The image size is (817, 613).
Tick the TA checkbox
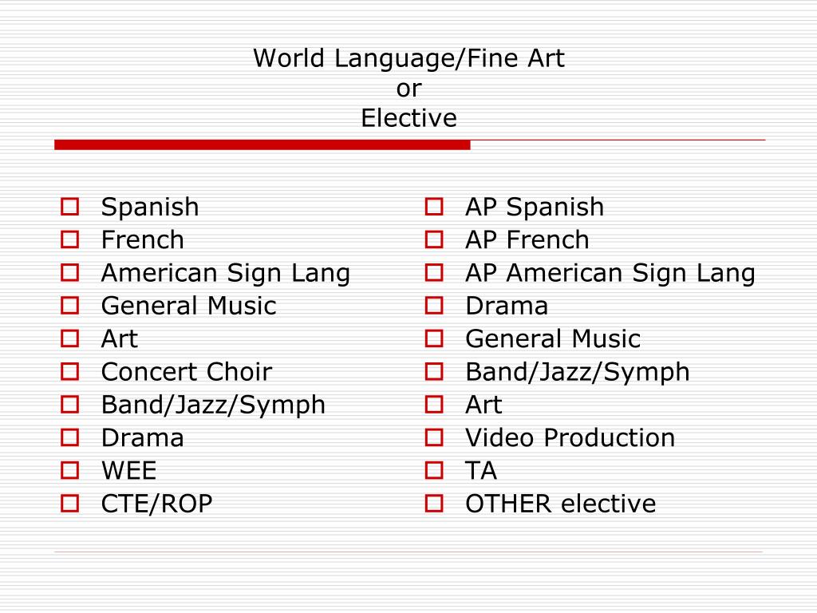click(434, 471)
